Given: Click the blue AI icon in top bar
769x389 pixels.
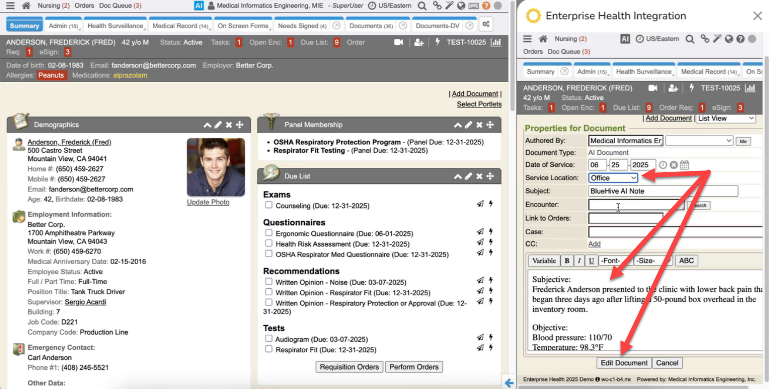Looking at the screenshot, I should coord(199,6).
